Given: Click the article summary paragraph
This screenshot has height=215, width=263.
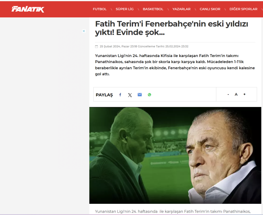Looking at the screenshot, I should coord(175,65).
